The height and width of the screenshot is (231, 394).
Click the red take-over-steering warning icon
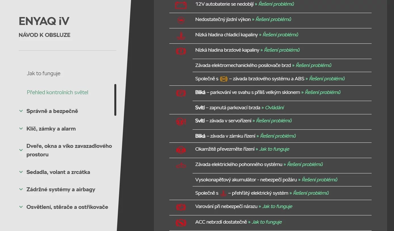point(181,150)
